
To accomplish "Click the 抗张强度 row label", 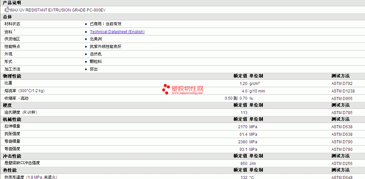I will coord(12,134).
